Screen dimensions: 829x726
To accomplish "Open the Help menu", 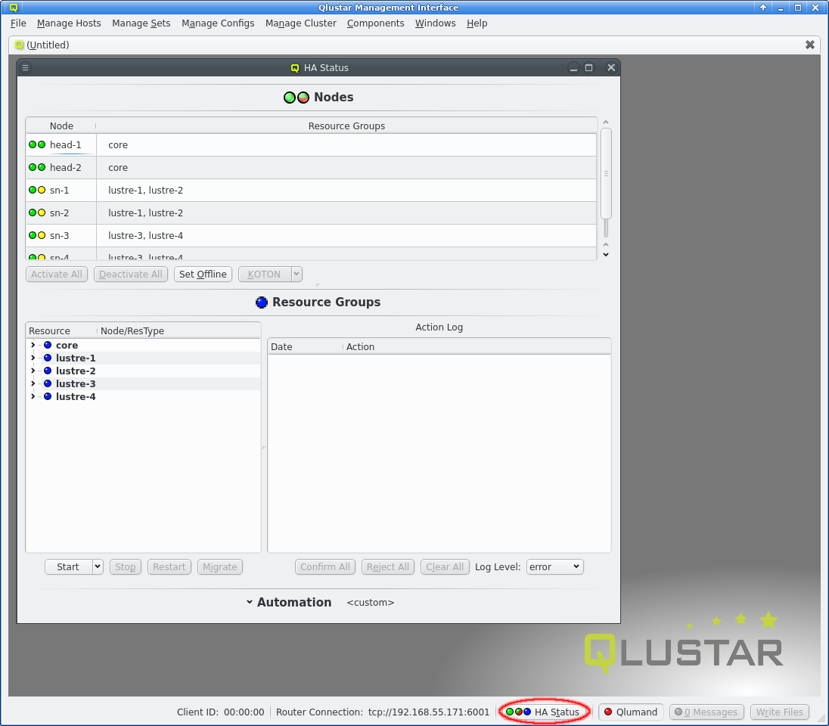I will [x=477, y=23].
